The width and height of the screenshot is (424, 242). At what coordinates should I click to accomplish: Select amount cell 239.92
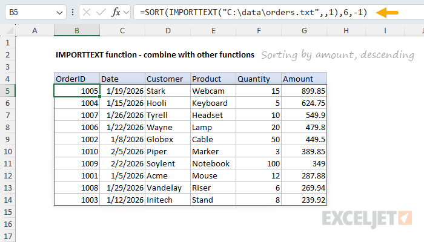pyautogui.click(x=304, y=200)
